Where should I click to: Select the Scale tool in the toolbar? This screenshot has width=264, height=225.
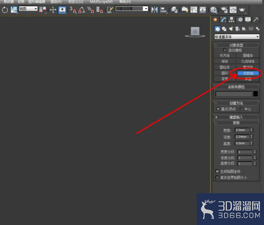point(13,10)
